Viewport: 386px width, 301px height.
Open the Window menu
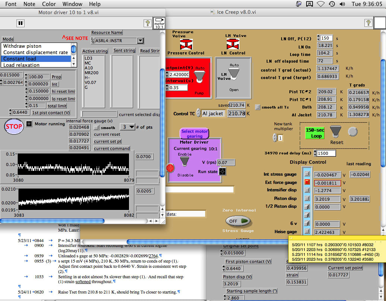pos(72,4)
